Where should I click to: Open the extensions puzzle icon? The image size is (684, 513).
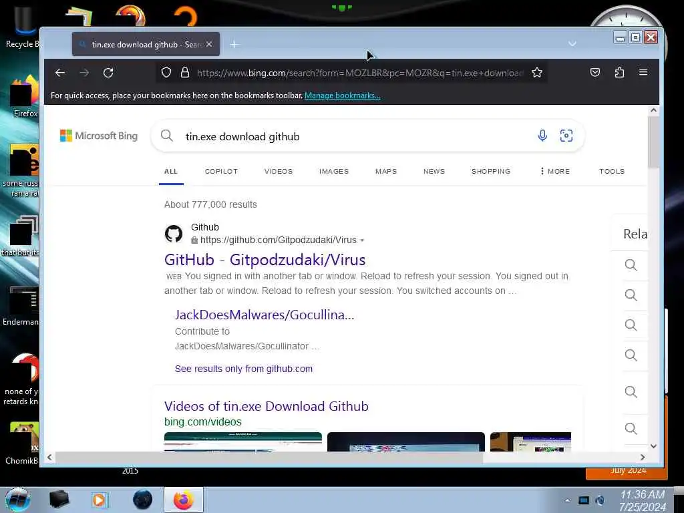click(619, 72)
